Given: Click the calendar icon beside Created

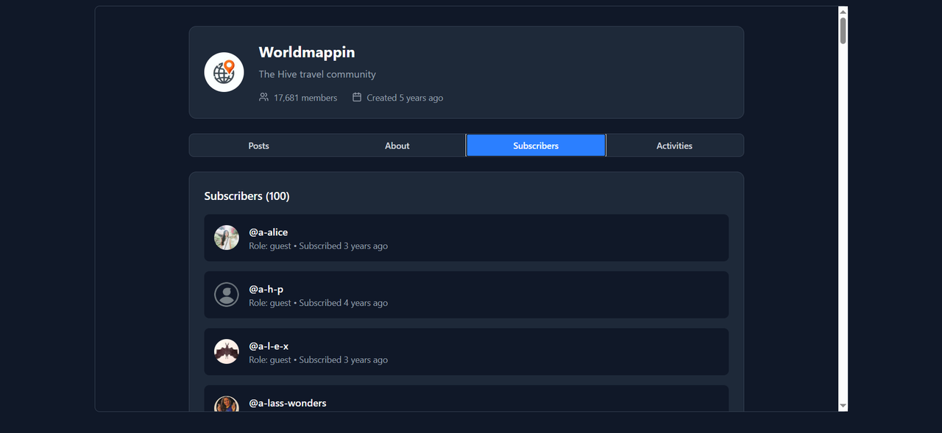Looking at the screenshot, I should 357,97.
